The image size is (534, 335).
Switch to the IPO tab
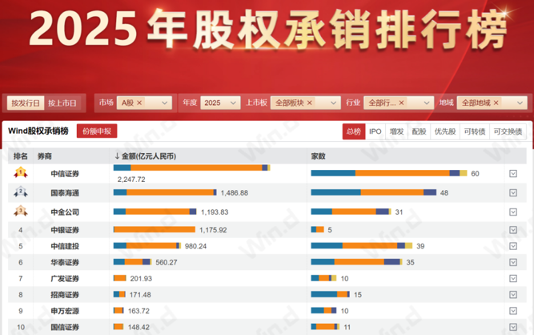point(375,131)
